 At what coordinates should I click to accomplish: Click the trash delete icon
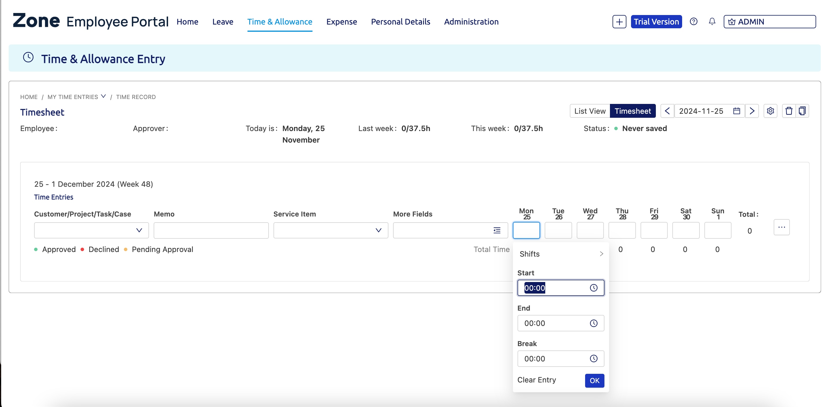tap(788, 111)
